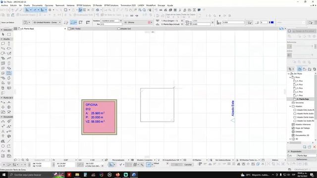Screen dimensions: 317x178
Task: Adjust the Referencia slider in the Trace panel
Action: point(304,46)
